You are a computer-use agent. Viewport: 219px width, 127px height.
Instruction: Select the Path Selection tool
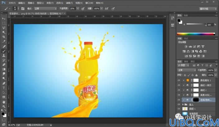(x=4, y=92)
